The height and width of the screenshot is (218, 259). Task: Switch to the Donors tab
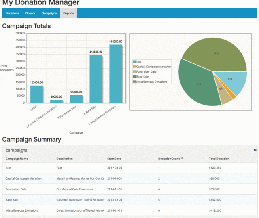click(30, 13)
